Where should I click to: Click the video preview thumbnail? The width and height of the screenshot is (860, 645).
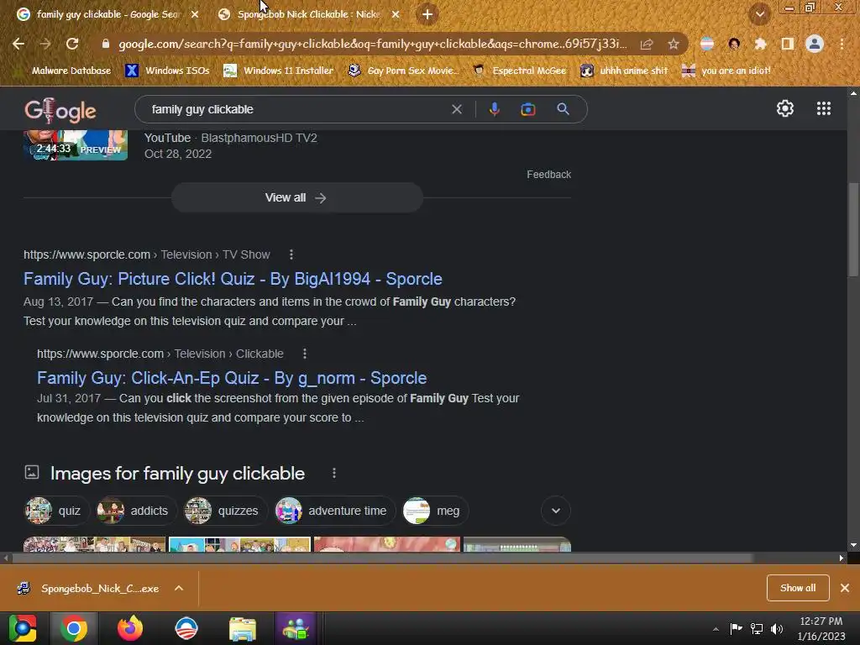coord(75,145)
